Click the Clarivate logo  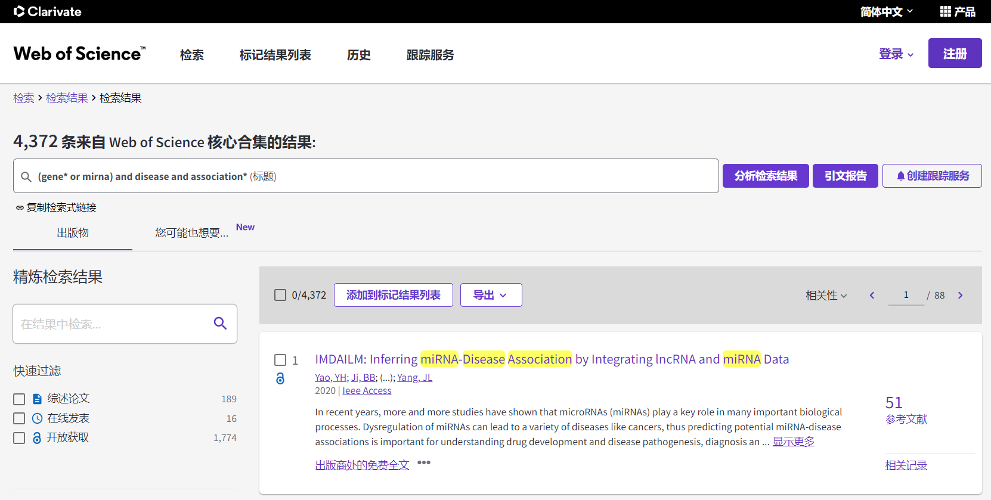47,11
